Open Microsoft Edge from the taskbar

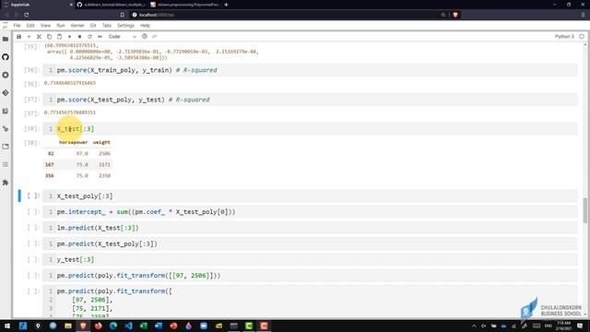pyautogui.click(x=113, y=326)
